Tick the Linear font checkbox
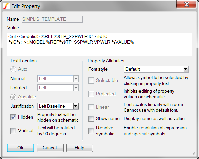This screenshot has height=159, width=199. (x=91, y=107)
